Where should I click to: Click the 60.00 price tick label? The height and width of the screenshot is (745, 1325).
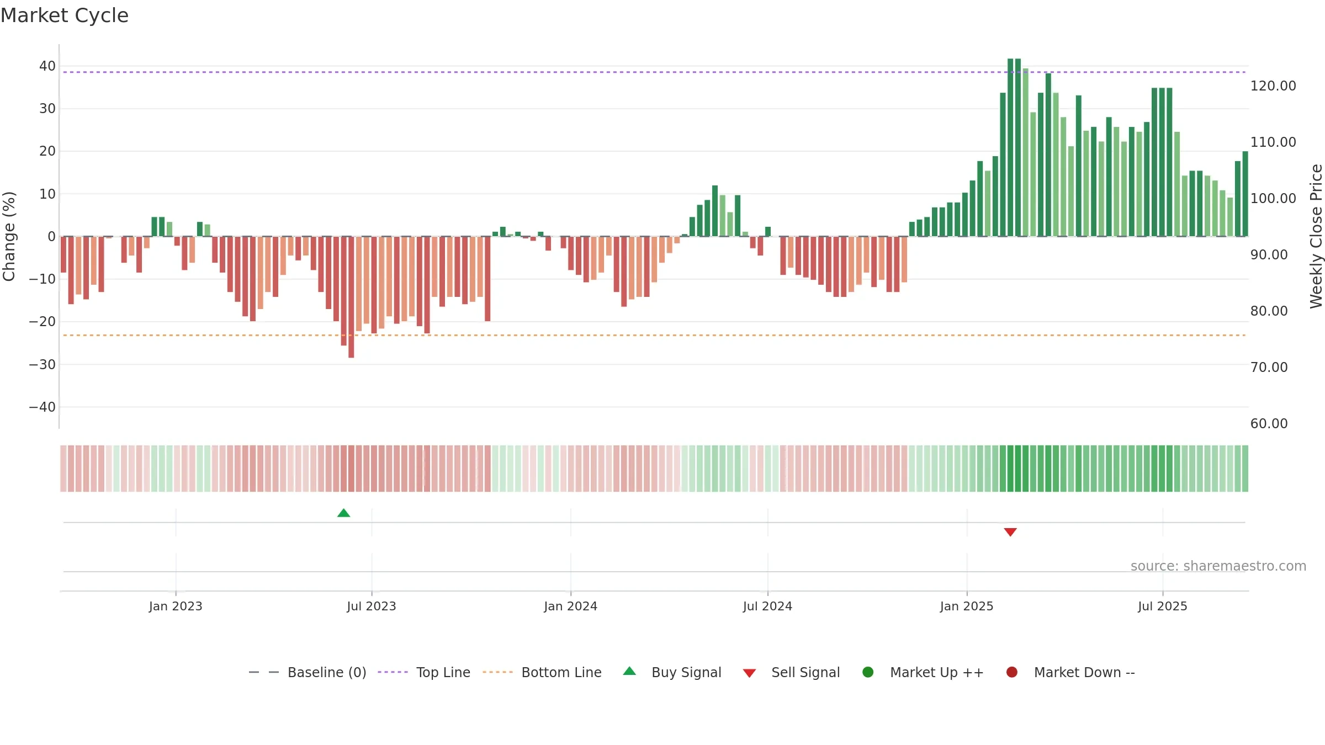coord(1269,423)
